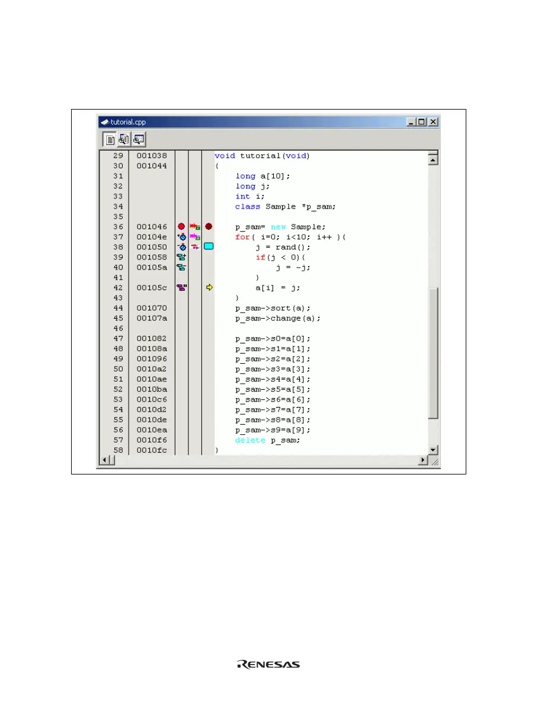Click the 'for( i=0; i<10; i++ ){' line

[290, 237]
